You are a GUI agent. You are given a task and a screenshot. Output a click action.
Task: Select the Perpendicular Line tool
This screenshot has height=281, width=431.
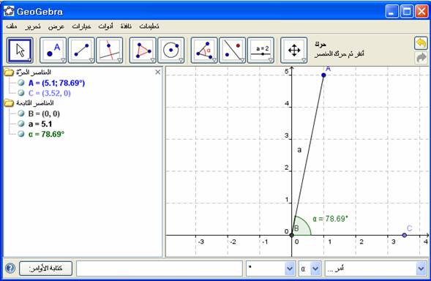click(x=110, y=50)
